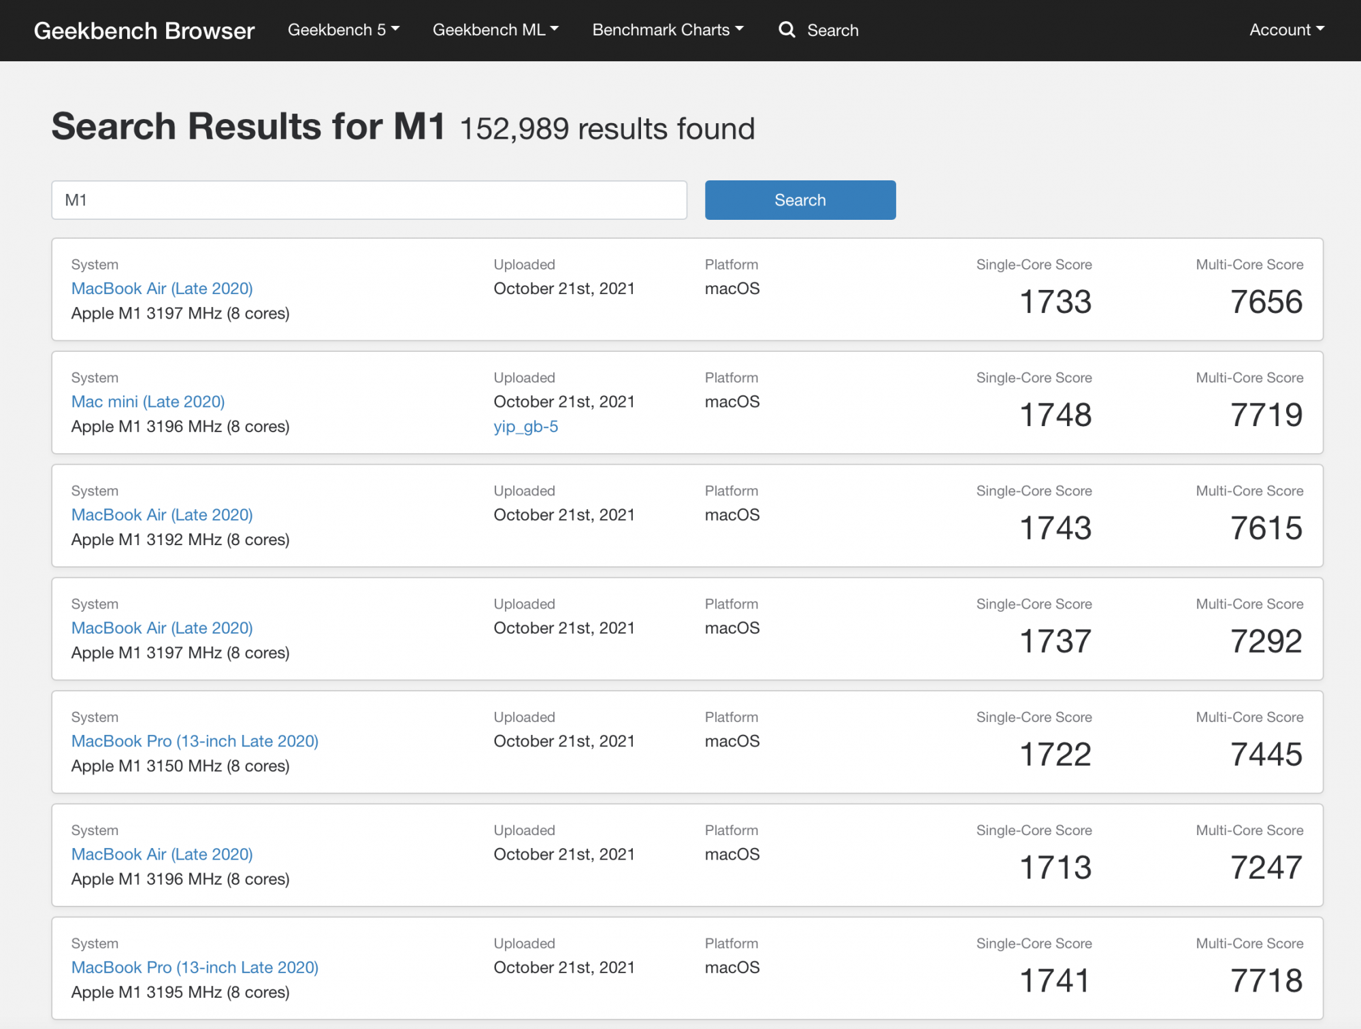Select the multi-core score 7719

1266,414
